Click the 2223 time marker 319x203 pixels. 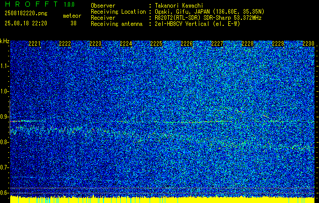(95, 44)
